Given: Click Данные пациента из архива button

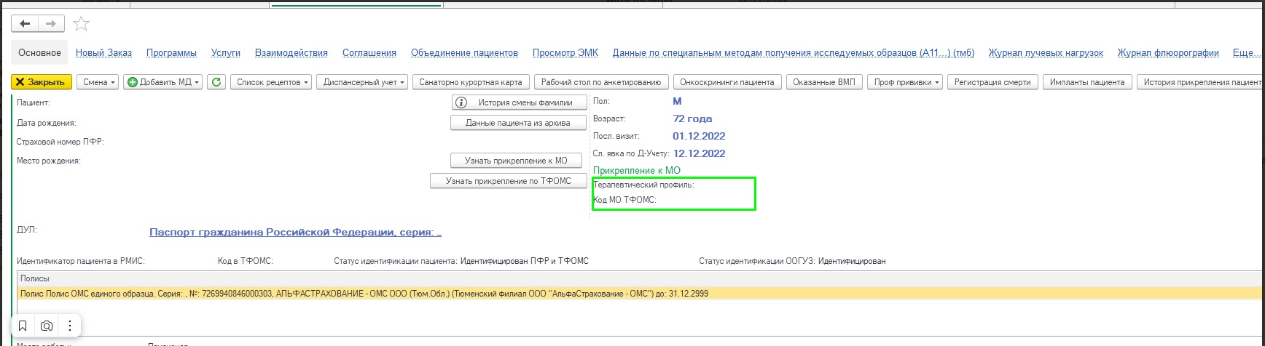Looking at the screenshot, I should point(518,123).
